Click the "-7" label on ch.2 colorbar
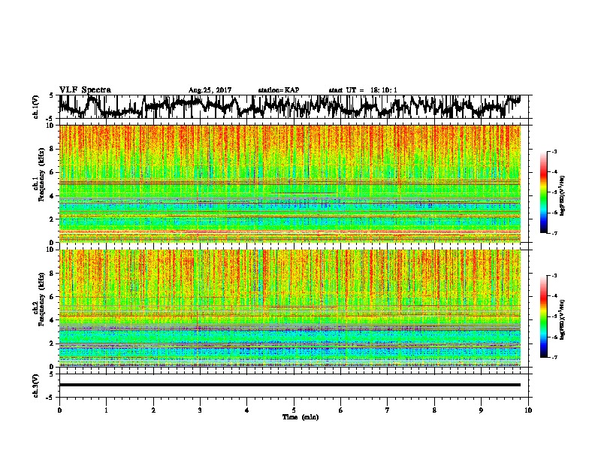The image size is (595, 460). (x=554, y=357)
